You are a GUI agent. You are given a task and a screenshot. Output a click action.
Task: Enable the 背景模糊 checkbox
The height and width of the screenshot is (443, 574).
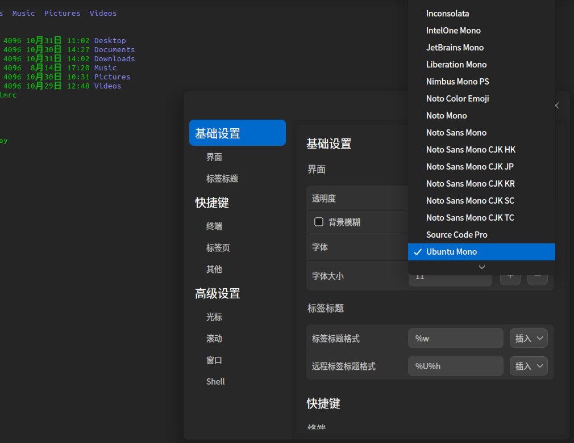tap(319, 222)
